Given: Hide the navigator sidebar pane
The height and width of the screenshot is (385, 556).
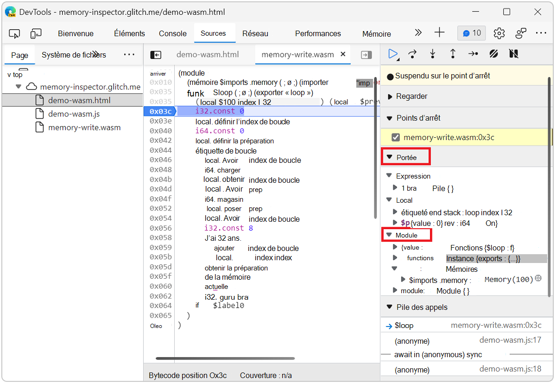Looking at the screenshot, I should click(x=156, y=55).
